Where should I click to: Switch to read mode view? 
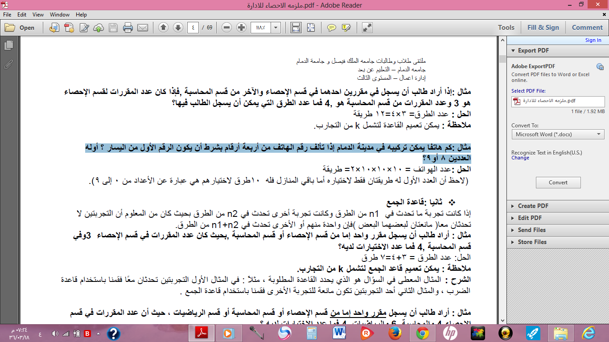point(367,28)
